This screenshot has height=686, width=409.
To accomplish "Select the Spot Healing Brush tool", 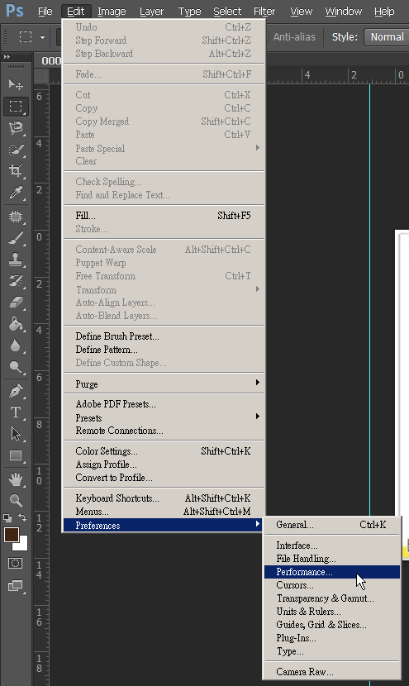I will tap(16, 216).
